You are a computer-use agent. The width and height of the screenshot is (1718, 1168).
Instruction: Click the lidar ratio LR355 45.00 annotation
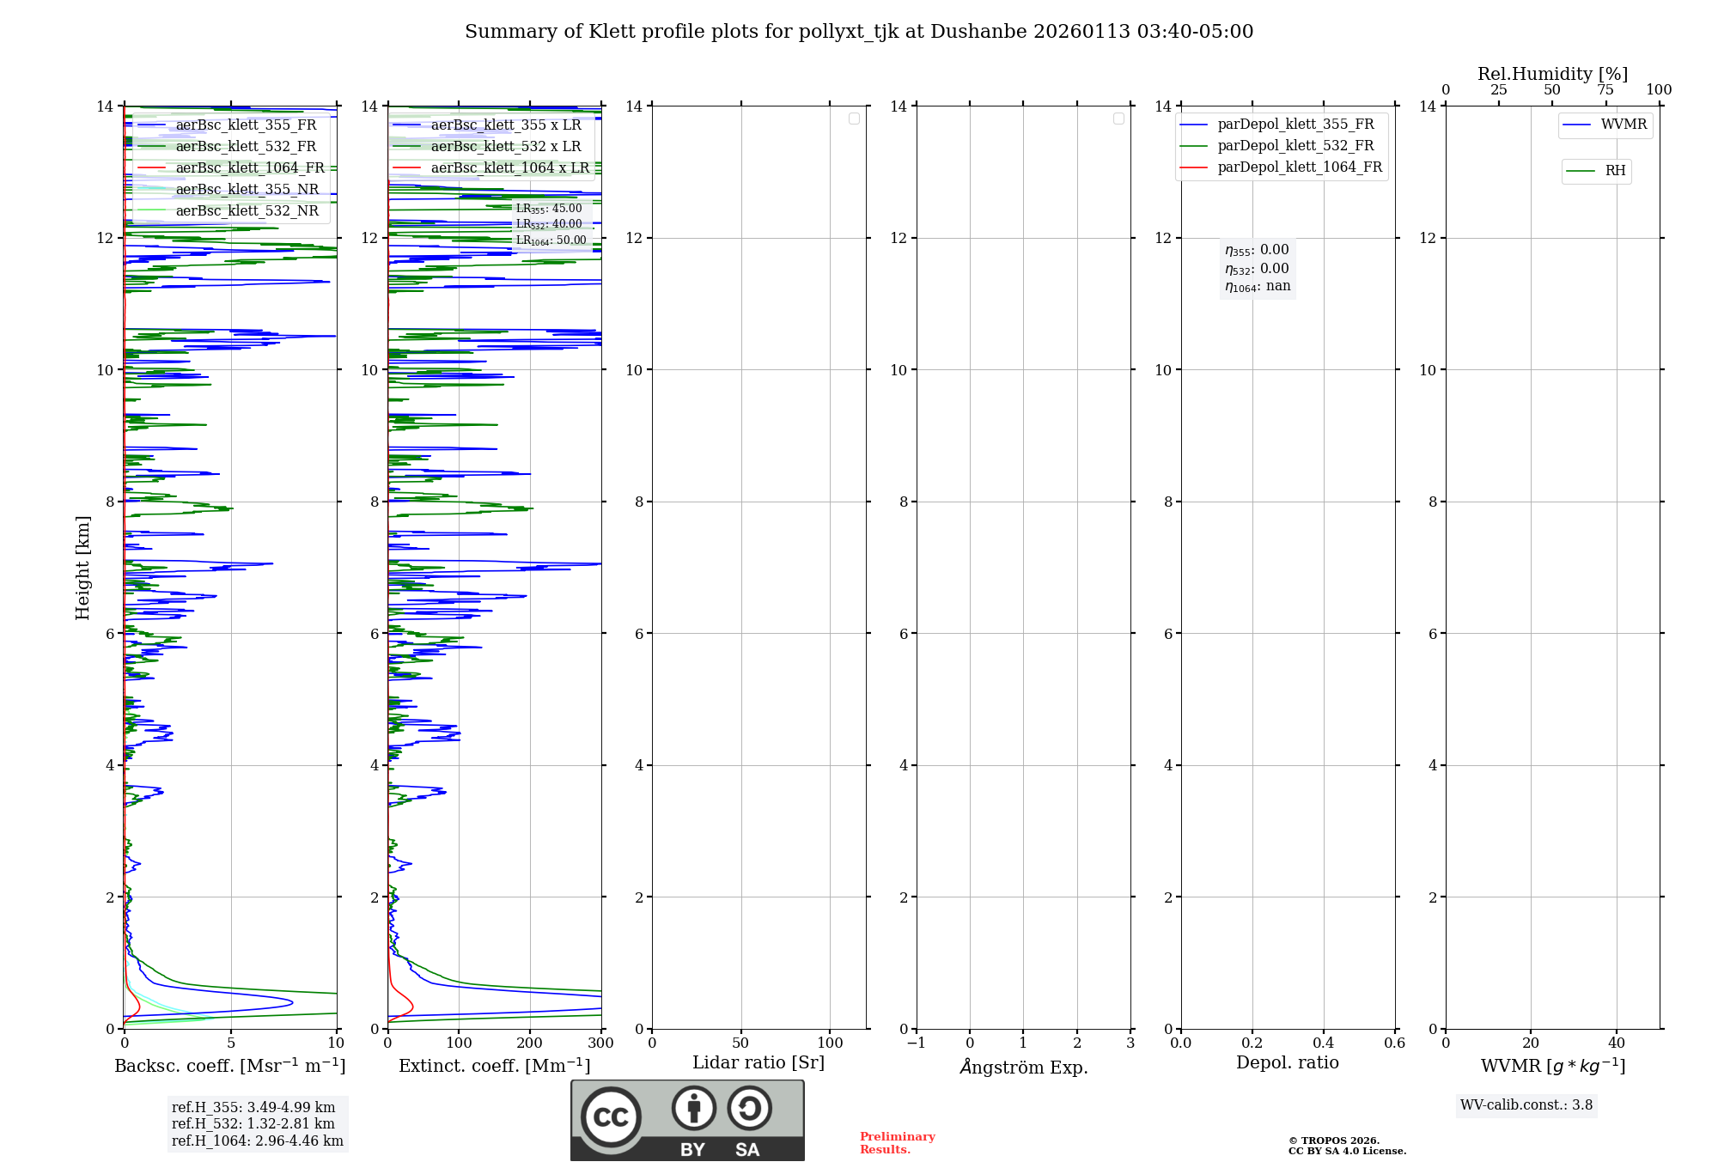pyautogui.click(x=549, y=209)
